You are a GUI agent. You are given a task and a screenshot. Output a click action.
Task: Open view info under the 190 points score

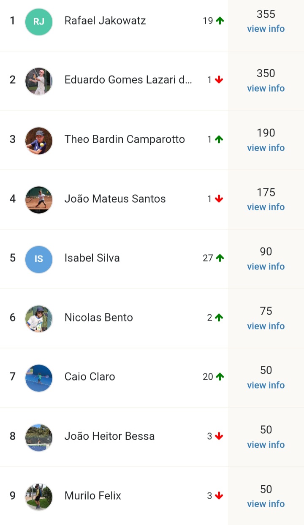[x=266, y=148]
